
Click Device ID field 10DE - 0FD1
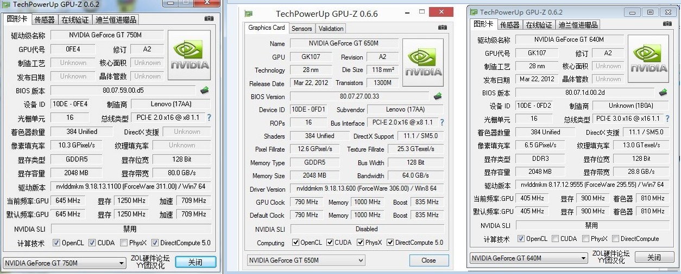coord(308,109)
